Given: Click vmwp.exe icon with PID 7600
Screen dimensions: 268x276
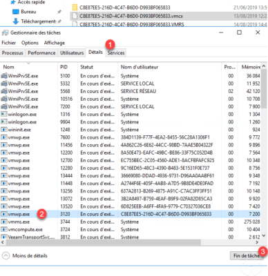Looking at the screenshot, I should [x=4, y=137].
